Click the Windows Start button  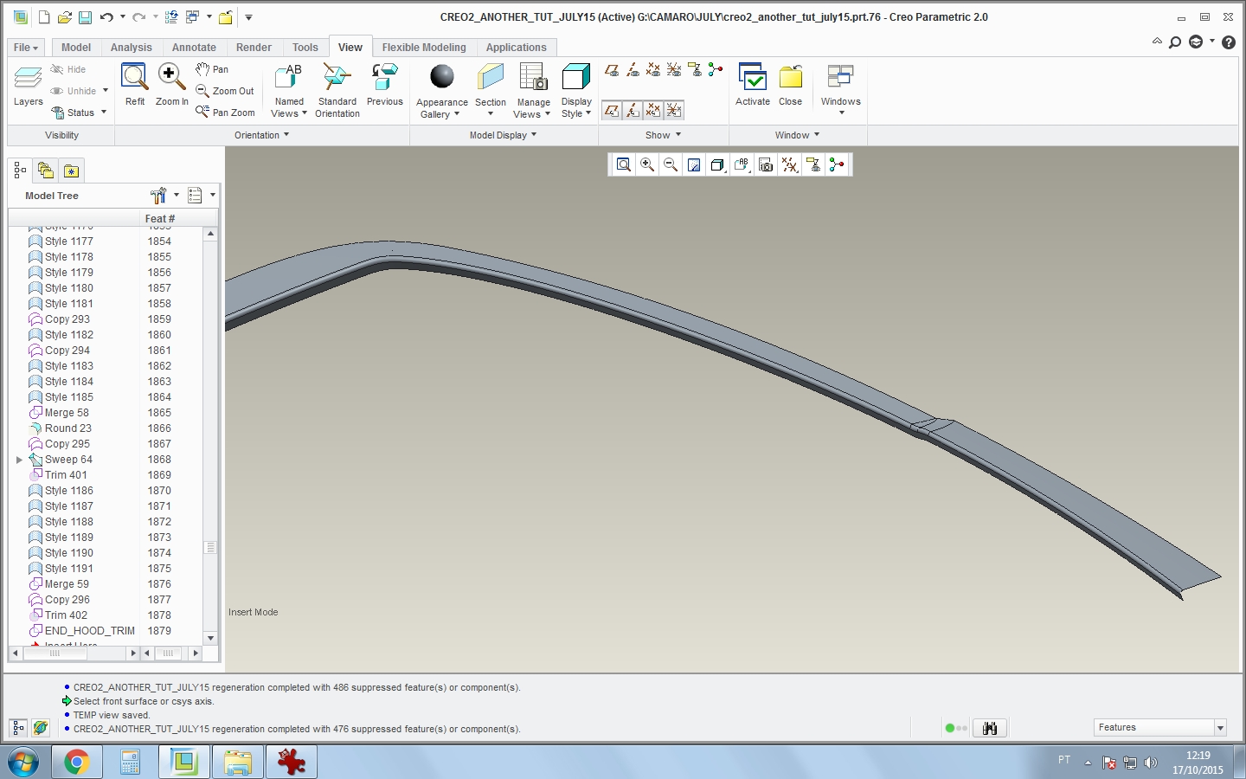(x=23, y=763)
